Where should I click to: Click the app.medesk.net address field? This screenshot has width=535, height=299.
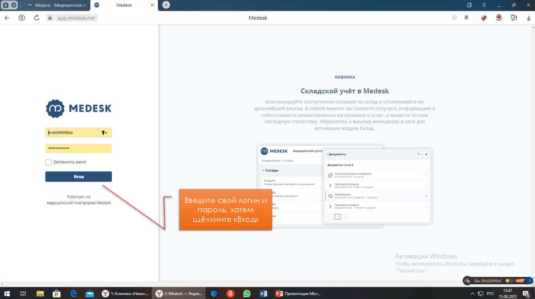76,18
